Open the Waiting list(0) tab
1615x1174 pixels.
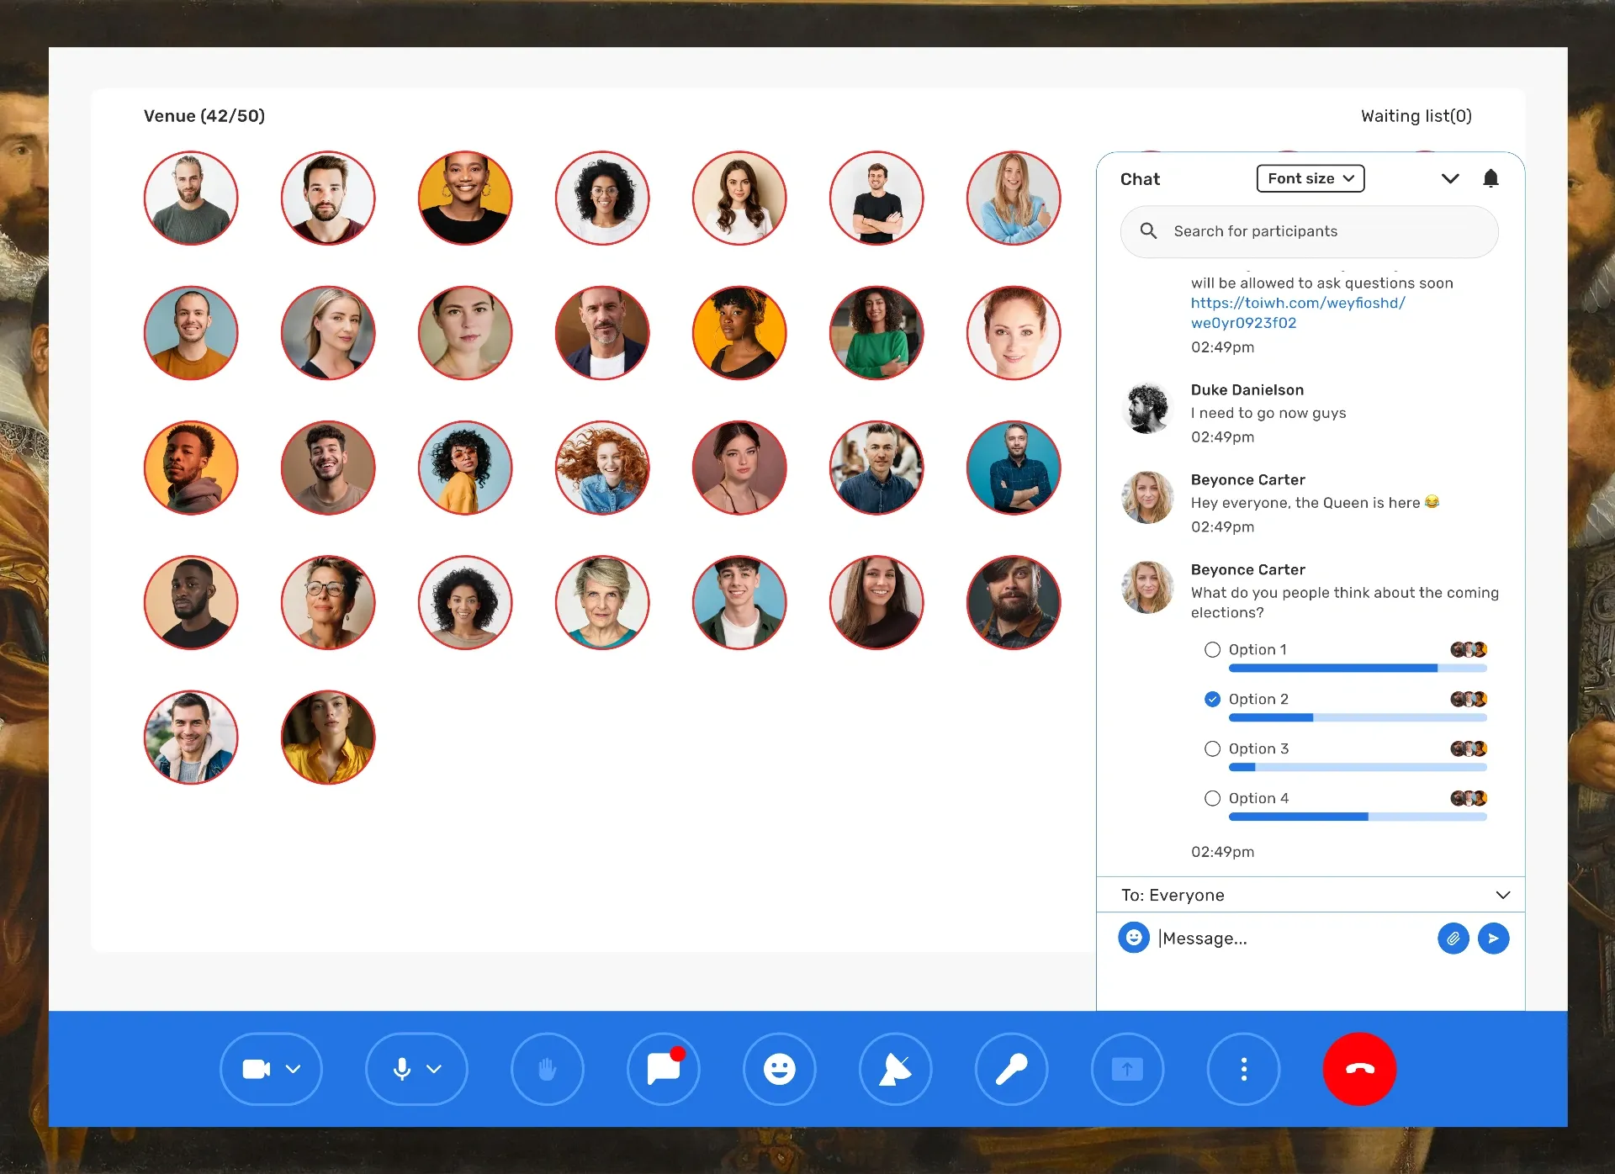point(1416,116)
